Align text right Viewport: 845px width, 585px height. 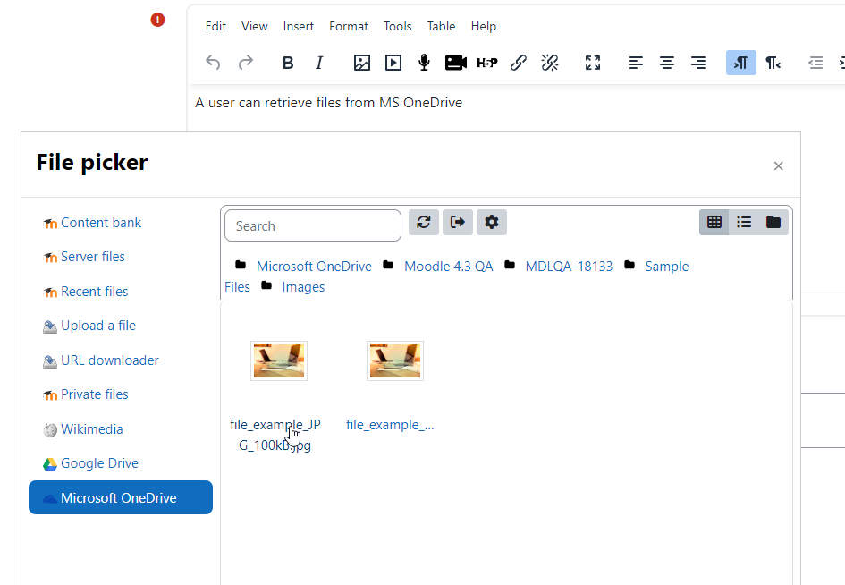tap(697, 64)
